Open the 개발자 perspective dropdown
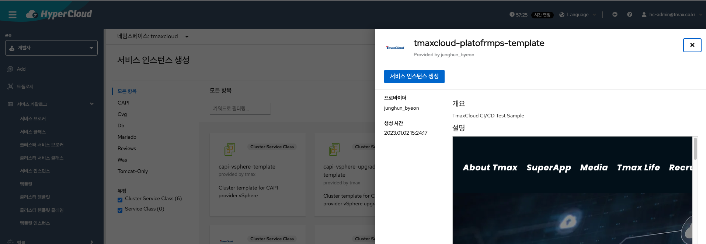706x244 pixels. pos(51,48)
